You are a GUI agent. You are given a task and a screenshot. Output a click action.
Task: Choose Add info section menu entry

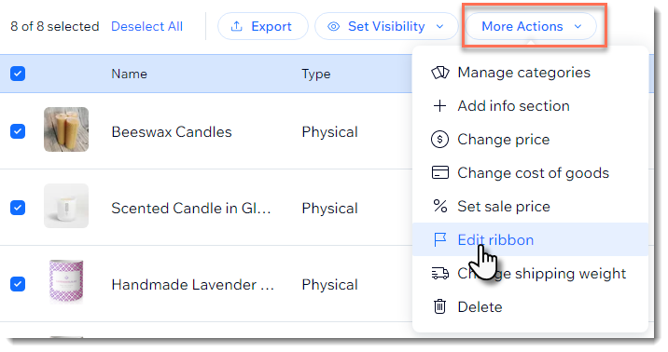531,106
